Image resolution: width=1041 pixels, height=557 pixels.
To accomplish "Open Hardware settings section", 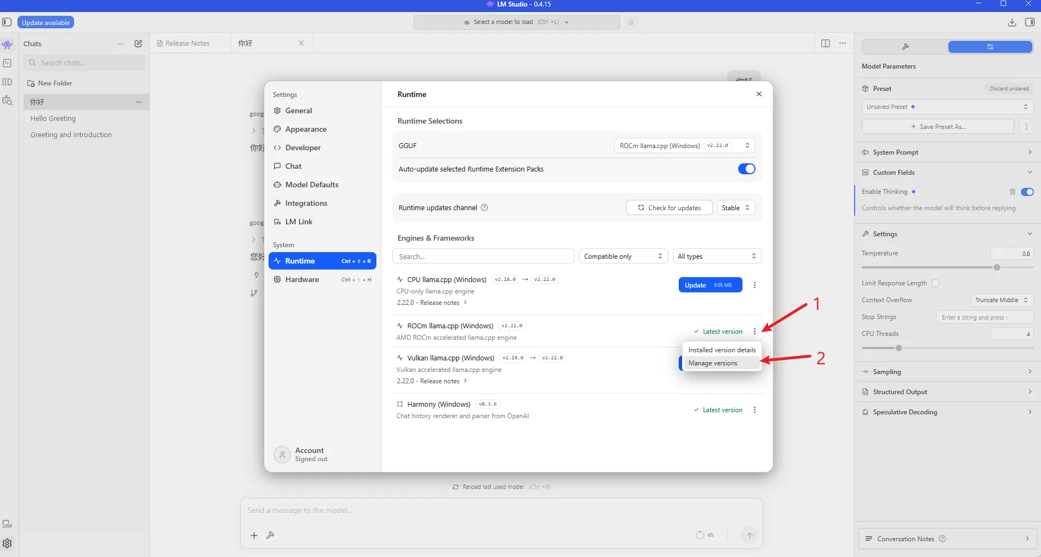I will tap(322, 279).
